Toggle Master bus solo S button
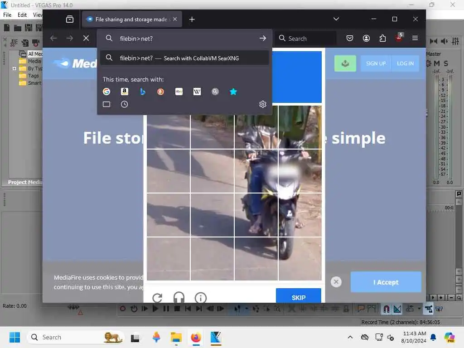The width and height of the screenshot is (464, 348). [446, 63]
